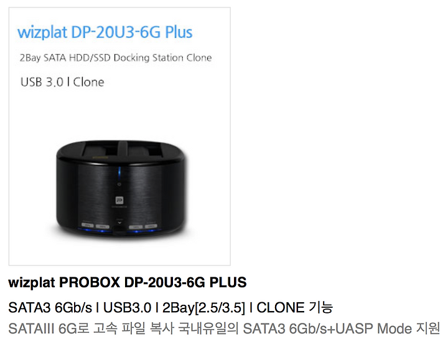Viewport: 448px width, 349px height.
Task: Click the gray SATAIII 6G로 고속 파일 복사 description
Action: tap(91, 328)
